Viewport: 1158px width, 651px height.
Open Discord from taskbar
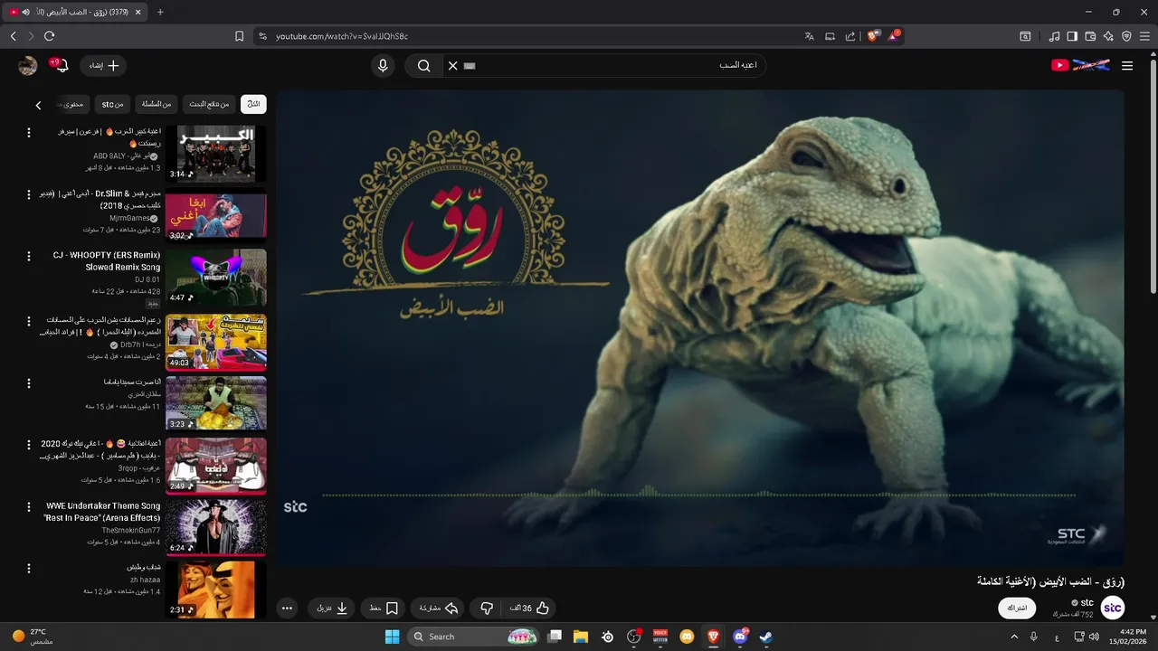[740, 637]
